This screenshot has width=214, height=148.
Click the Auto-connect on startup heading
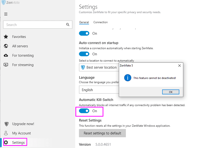[99, 43]
